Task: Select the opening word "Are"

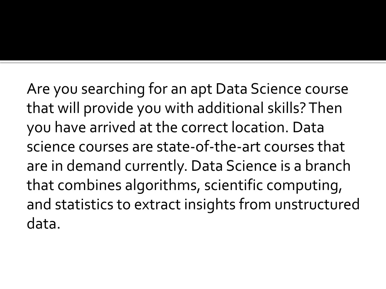Action: tap(39, 89)
